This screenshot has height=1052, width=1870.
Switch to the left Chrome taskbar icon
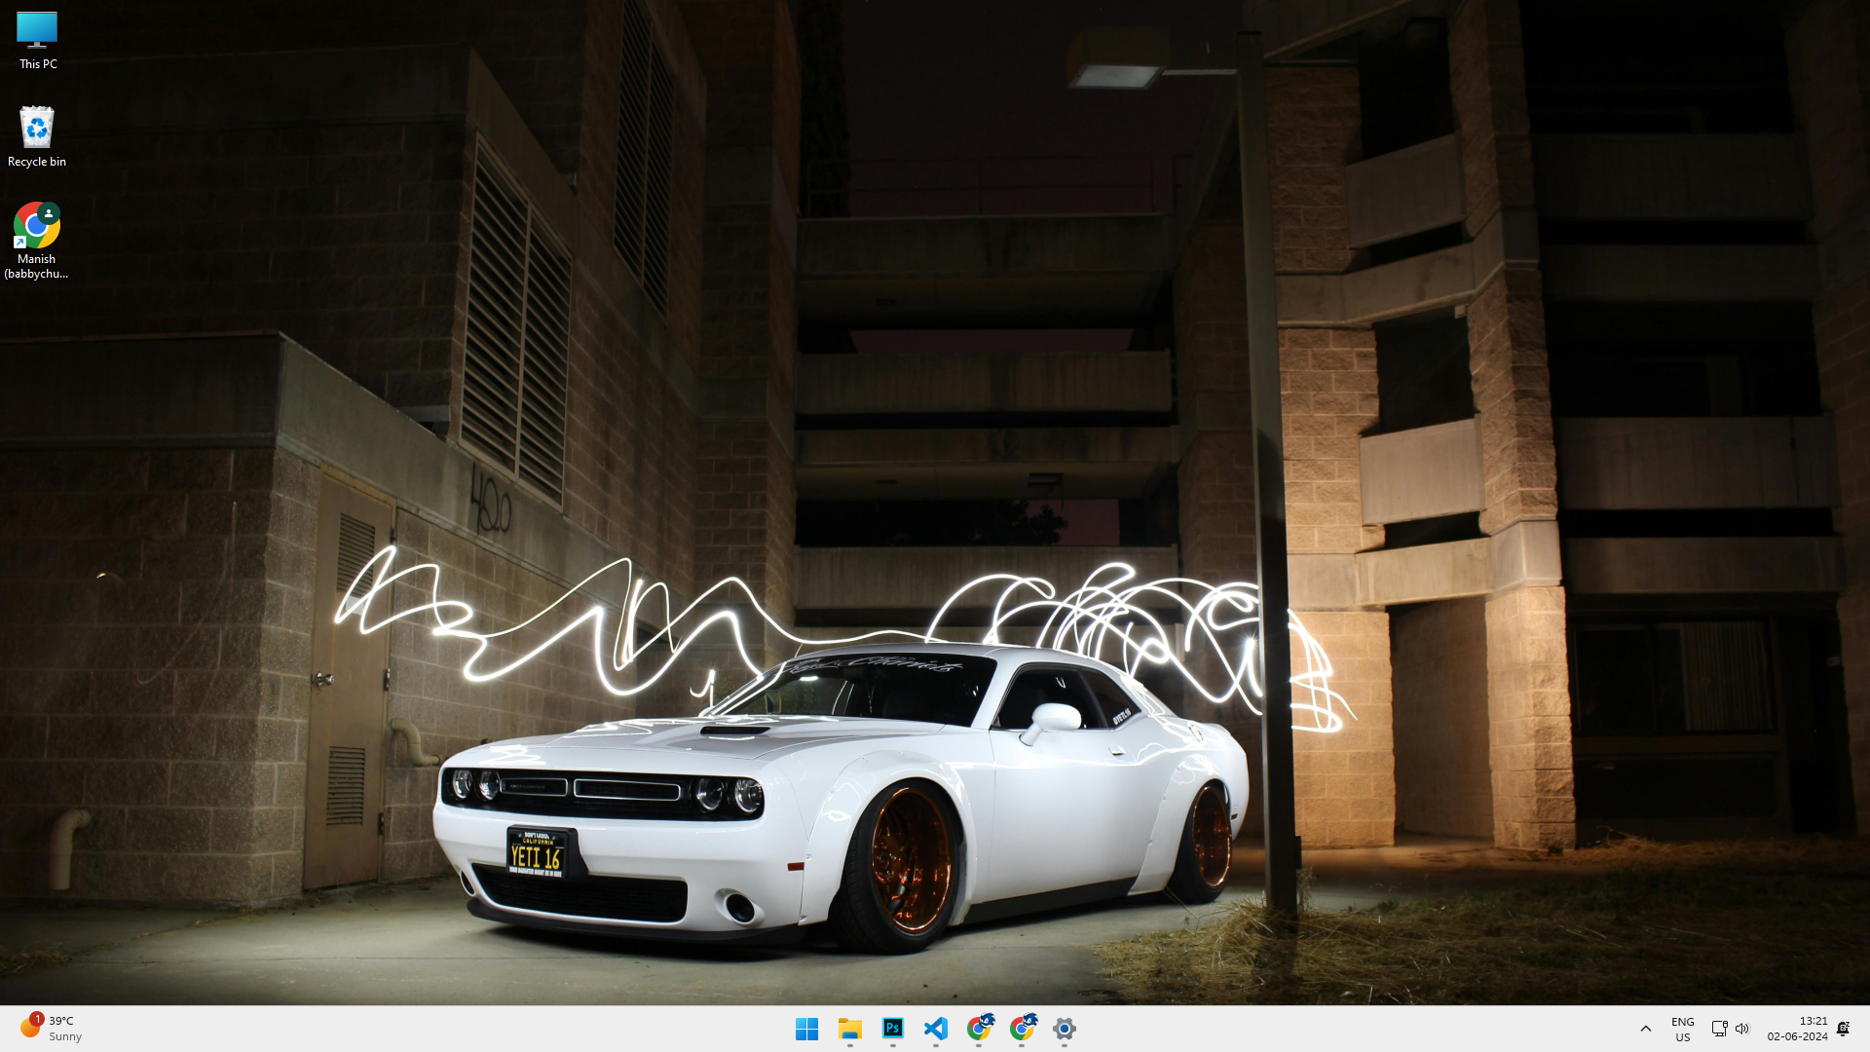point(979,1029)
